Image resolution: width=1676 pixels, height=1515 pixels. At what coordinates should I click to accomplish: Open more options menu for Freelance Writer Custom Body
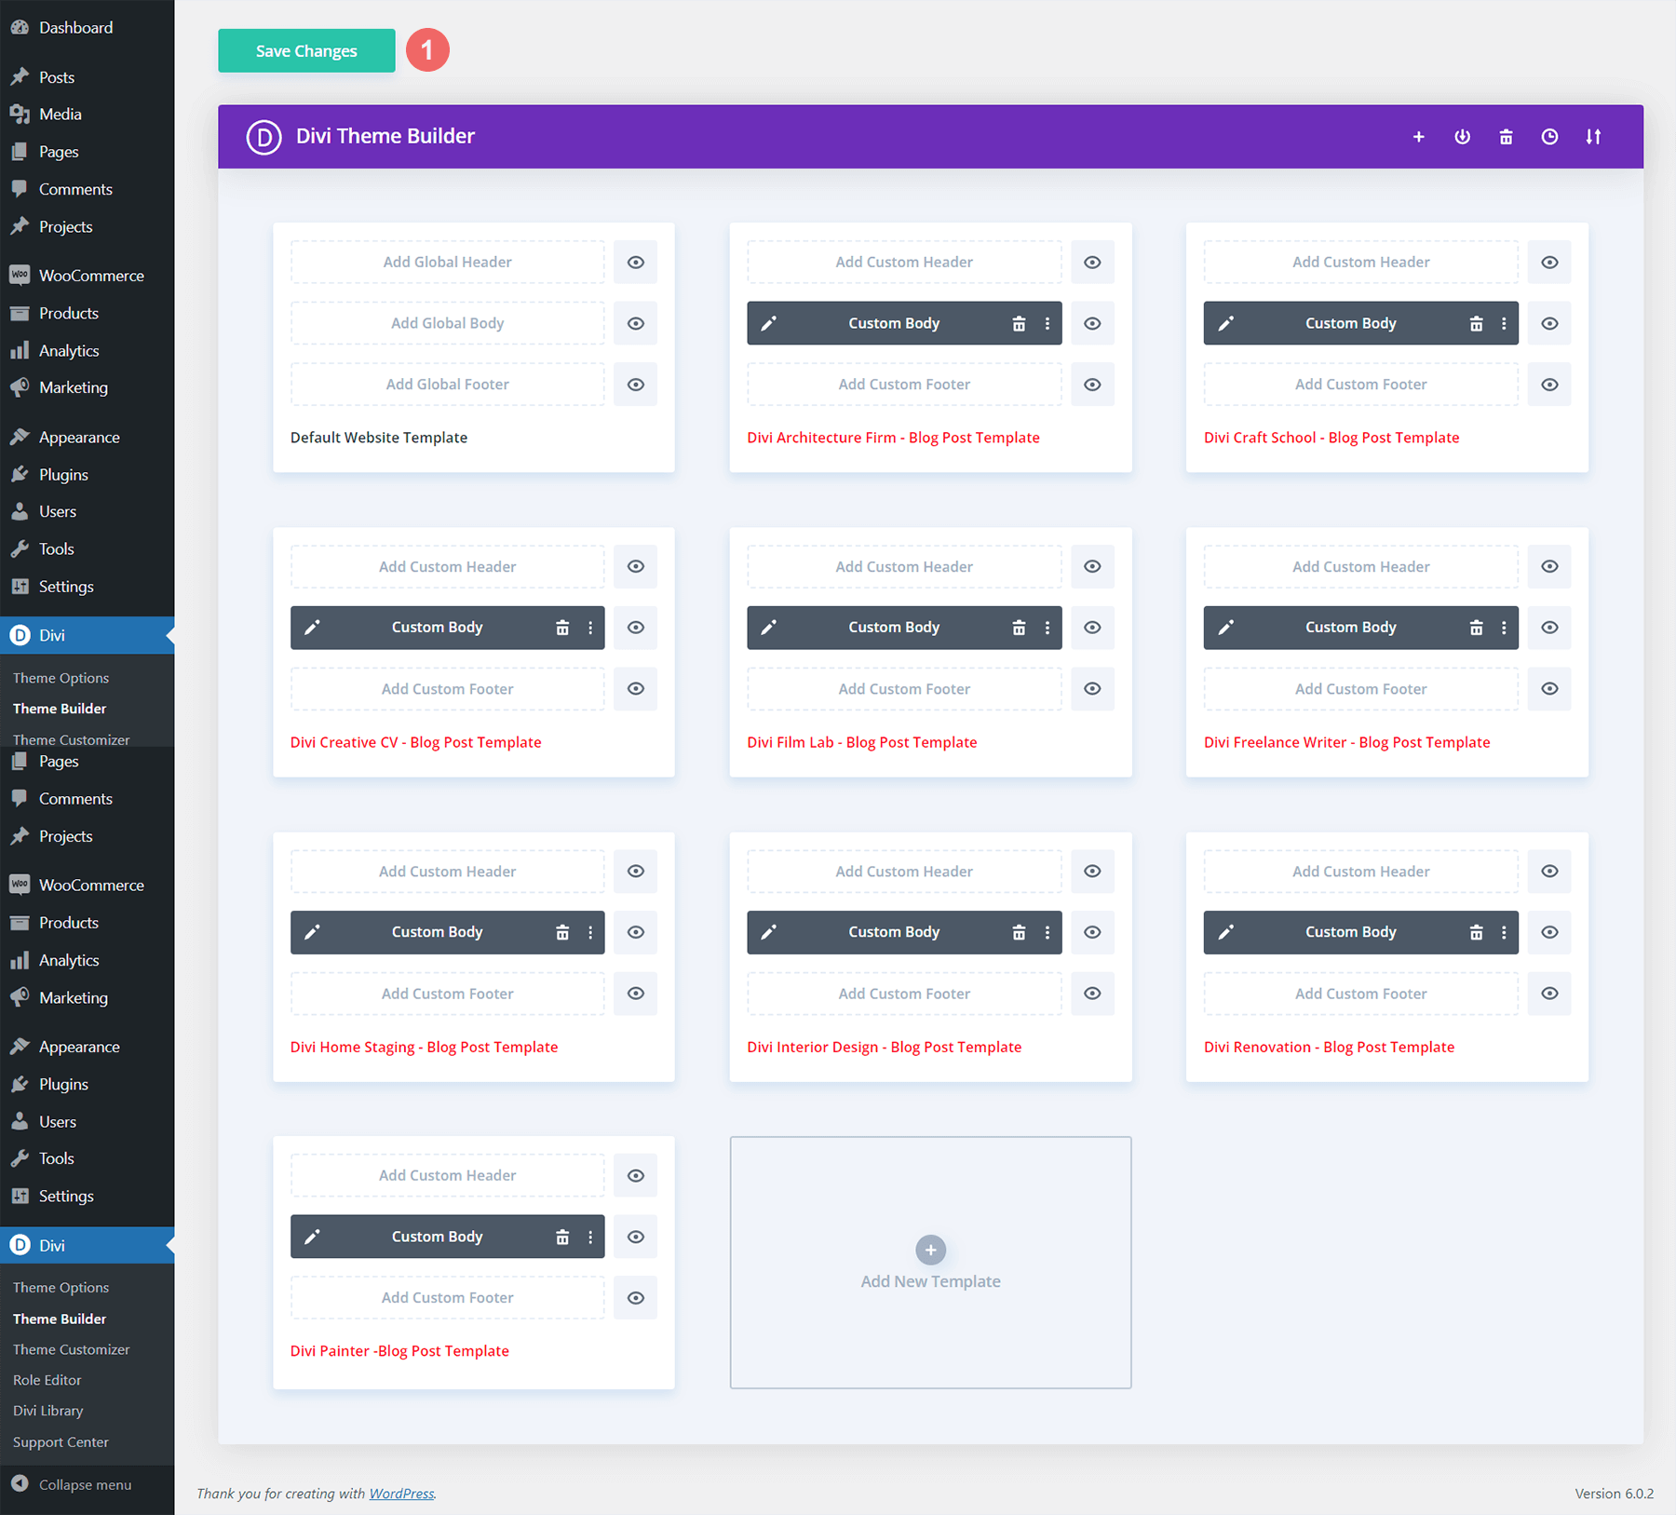pyautogui.click(x=1504, y=628)
